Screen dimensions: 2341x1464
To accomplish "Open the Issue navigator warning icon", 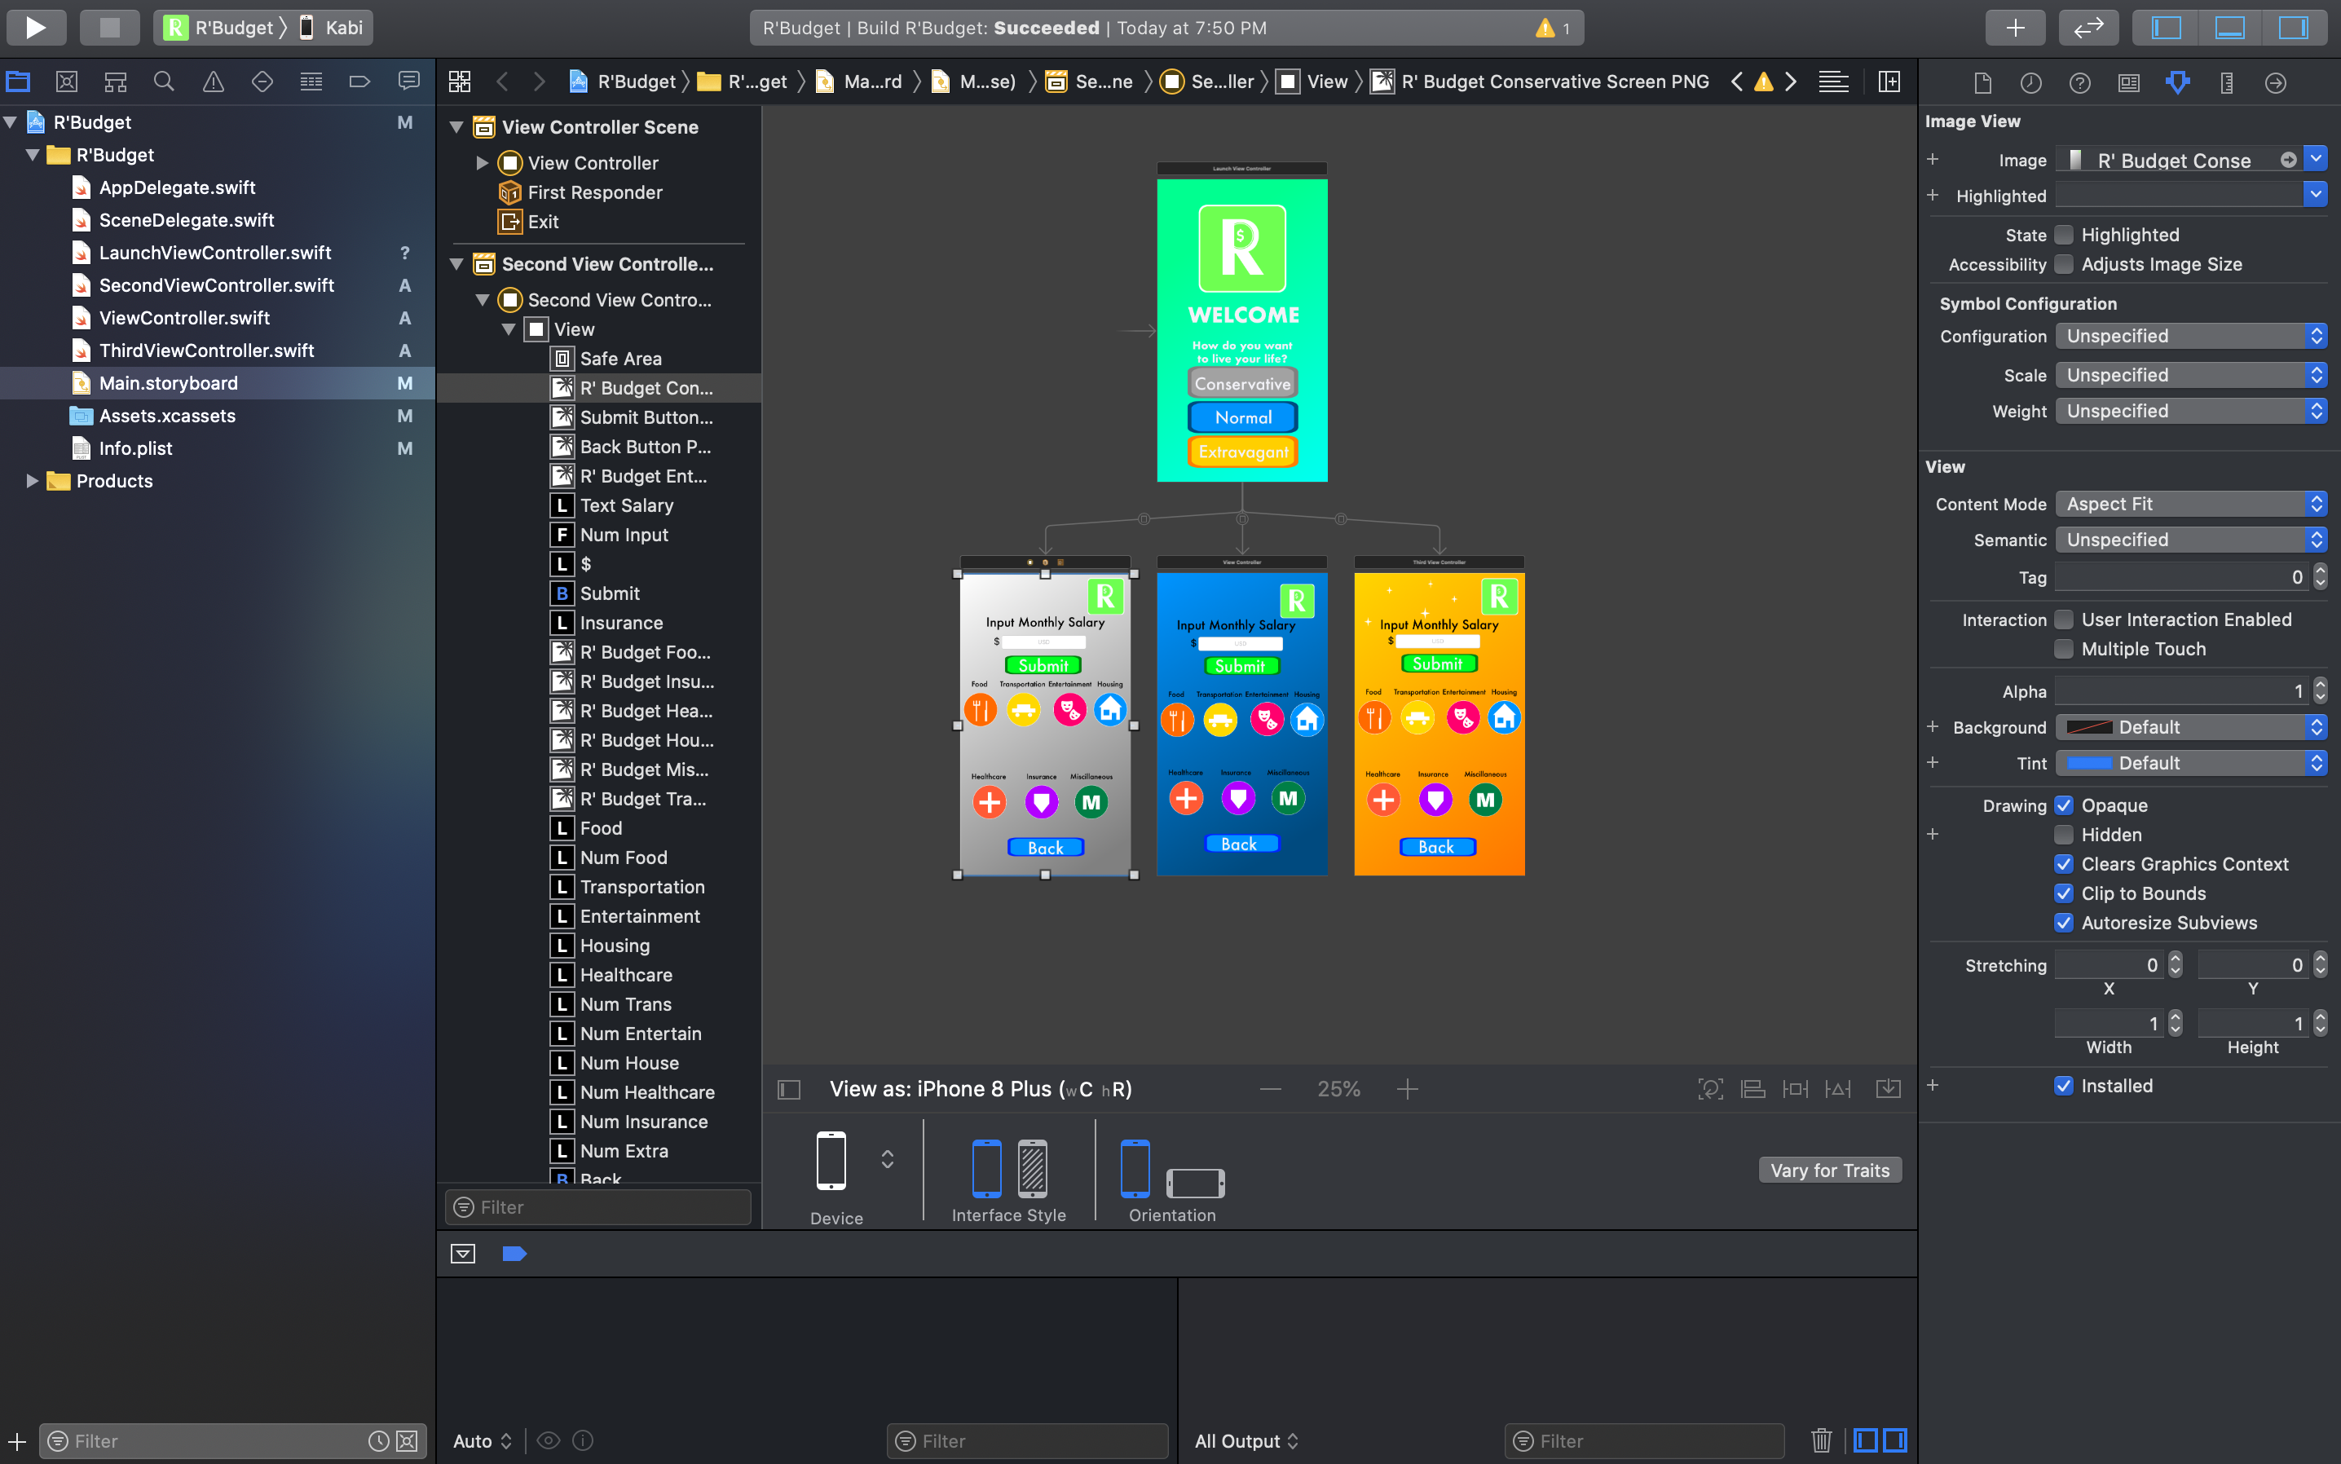I will pos(213,82).
